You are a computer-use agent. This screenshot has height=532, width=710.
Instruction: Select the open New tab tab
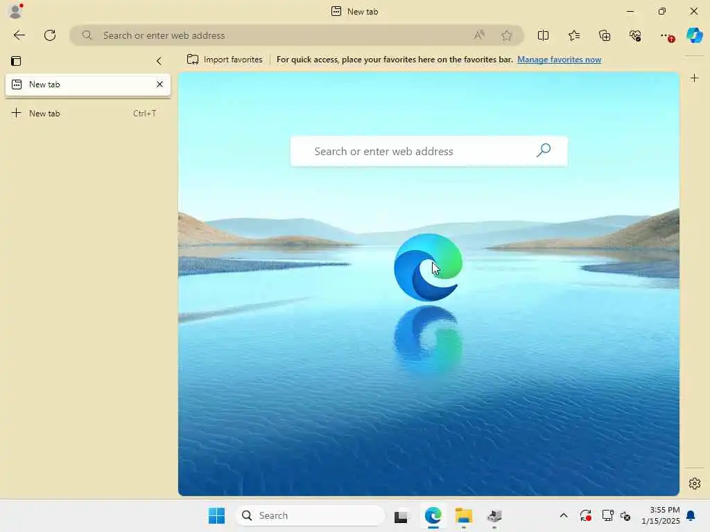point(88,85)
